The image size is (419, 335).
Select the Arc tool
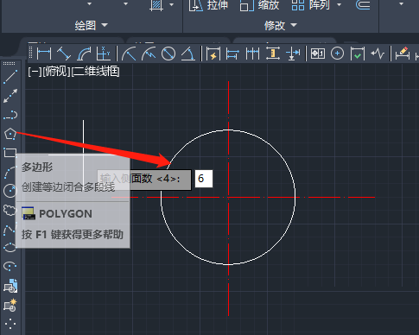tap(10, 172)
